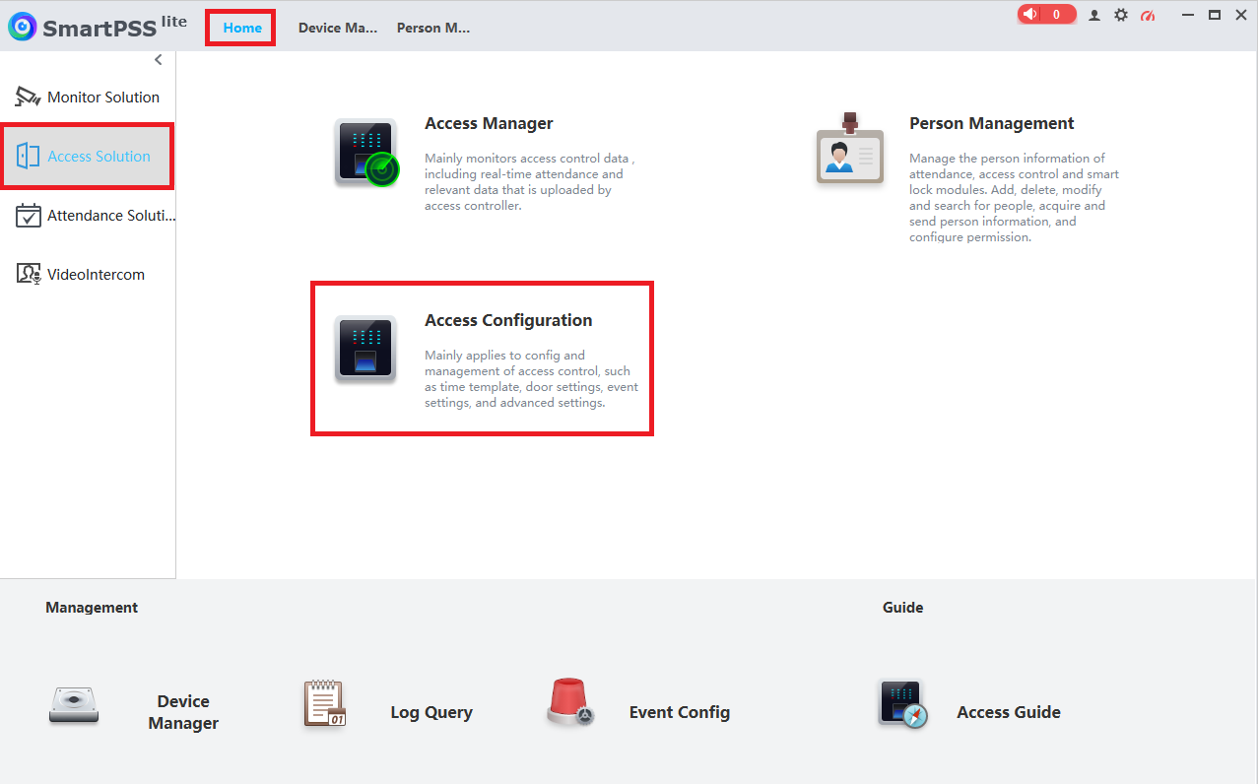Click the Log Query label
The width and height of the screenshot is (1258, 784).
431,712
